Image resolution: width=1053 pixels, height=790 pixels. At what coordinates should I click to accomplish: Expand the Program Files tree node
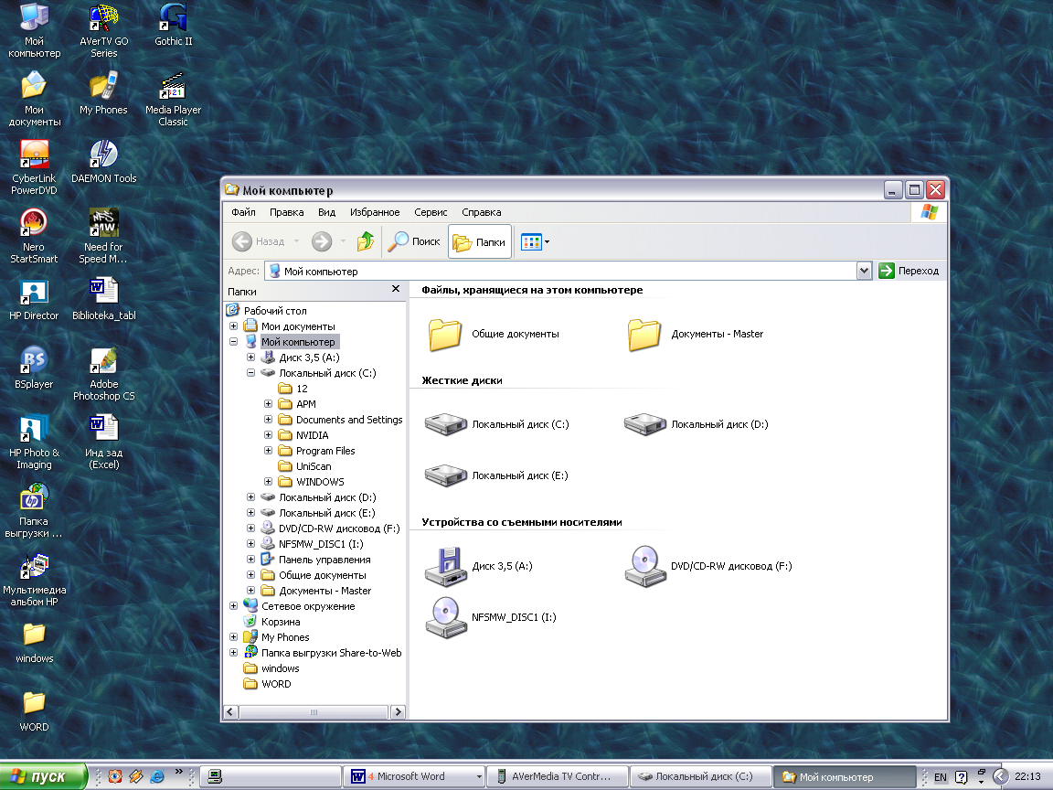pos(268,450)
